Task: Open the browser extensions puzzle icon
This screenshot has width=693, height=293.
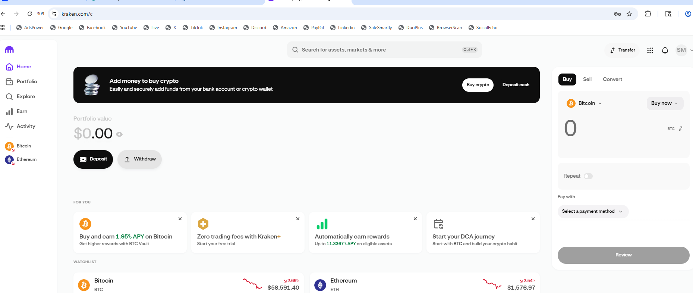Action: click(648, 14)
